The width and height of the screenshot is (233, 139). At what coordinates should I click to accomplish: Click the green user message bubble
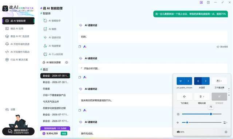190,14
